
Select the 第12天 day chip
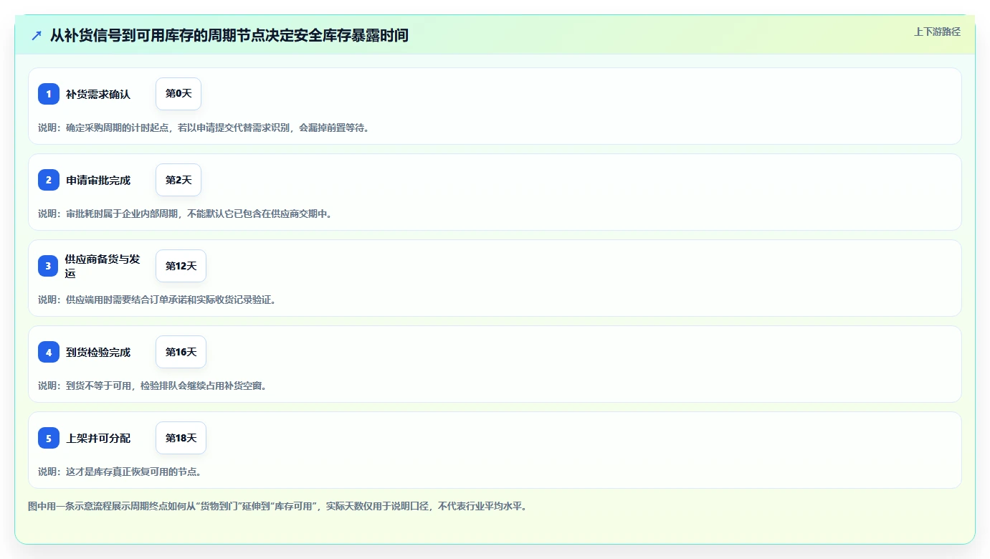181,266
